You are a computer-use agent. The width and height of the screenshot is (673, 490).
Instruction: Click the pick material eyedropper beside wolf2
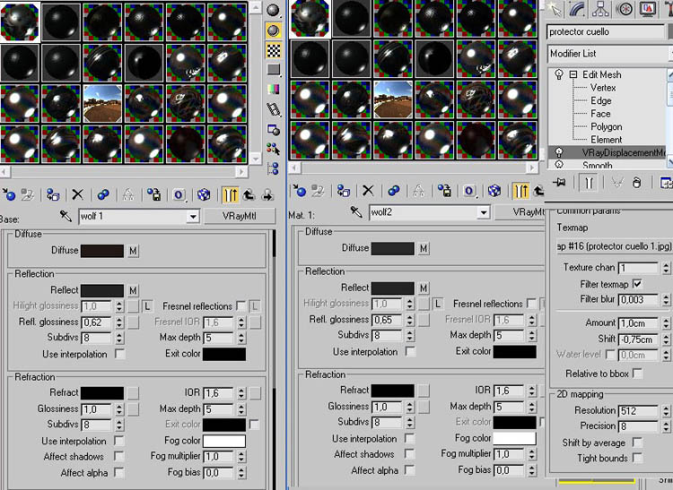click(356, 212)
